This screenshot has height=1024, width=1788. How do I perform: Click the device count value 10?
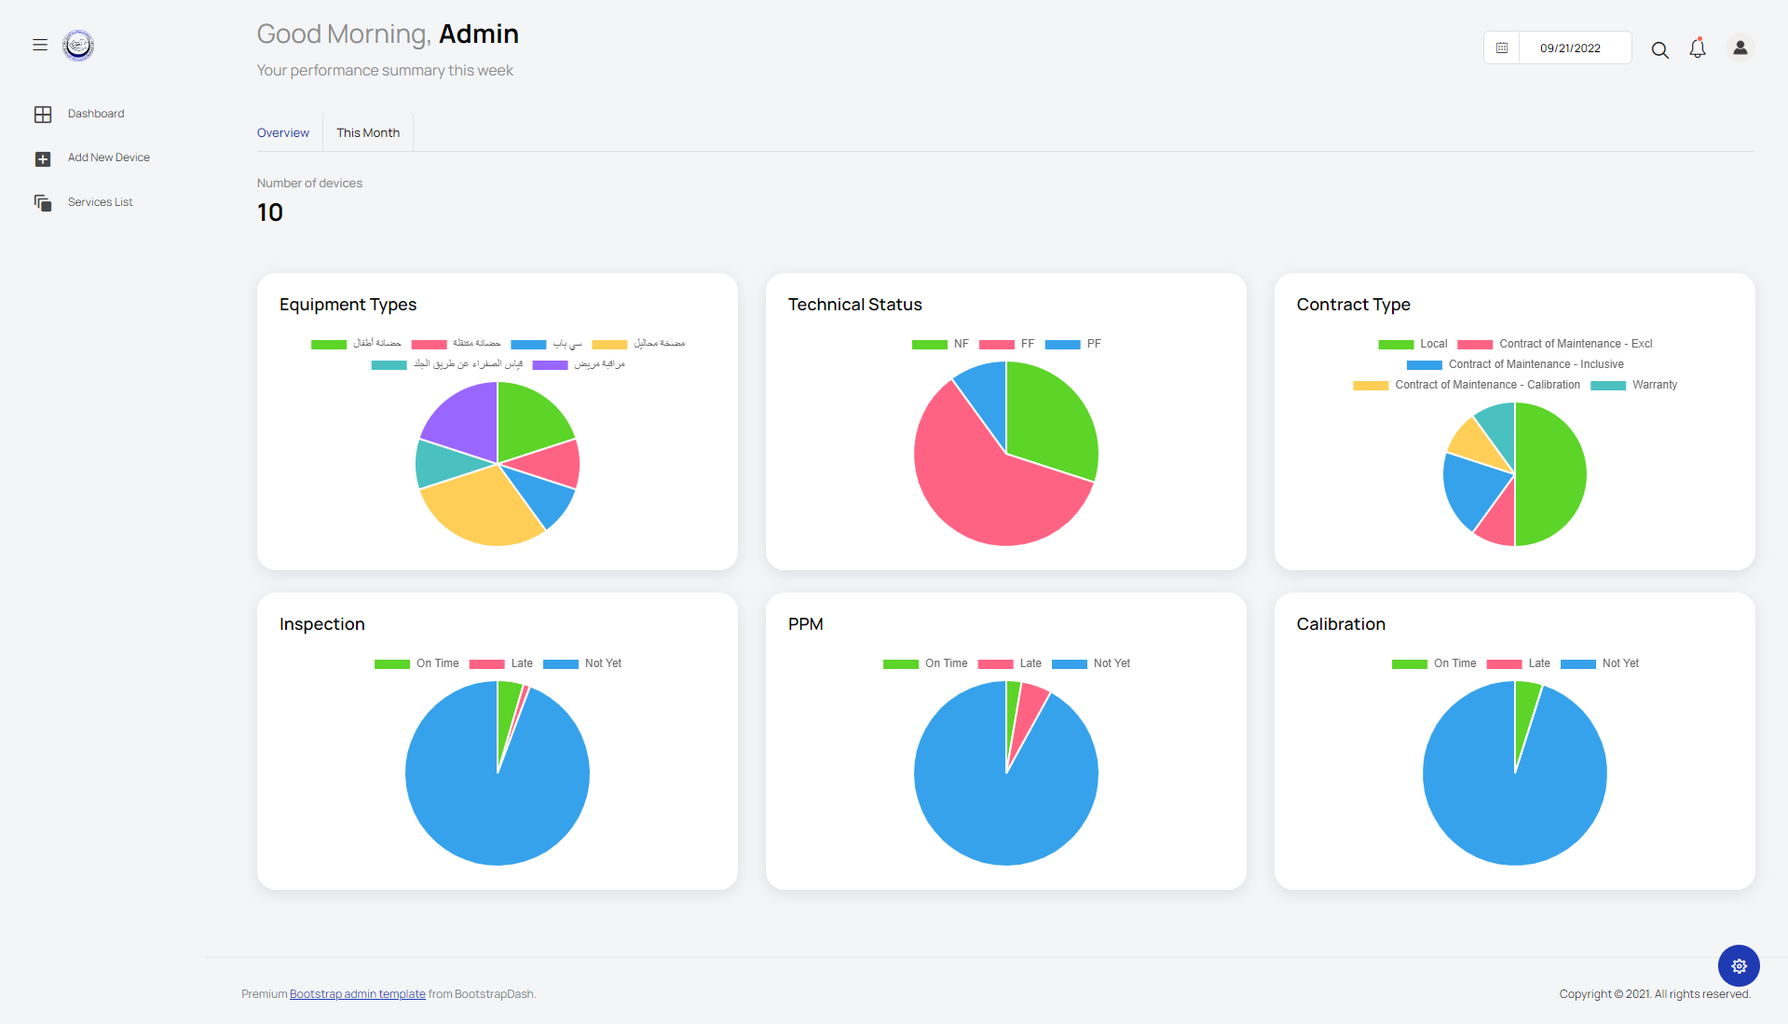click(270, 213)
